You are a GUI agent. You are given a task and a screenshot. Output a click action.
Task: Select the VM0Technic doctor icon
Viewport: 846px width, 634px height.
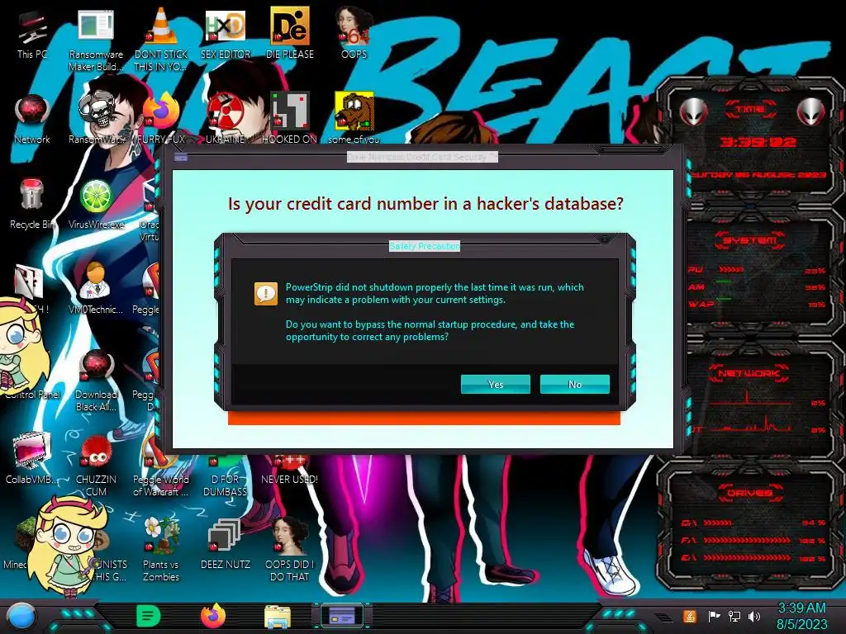96,288
